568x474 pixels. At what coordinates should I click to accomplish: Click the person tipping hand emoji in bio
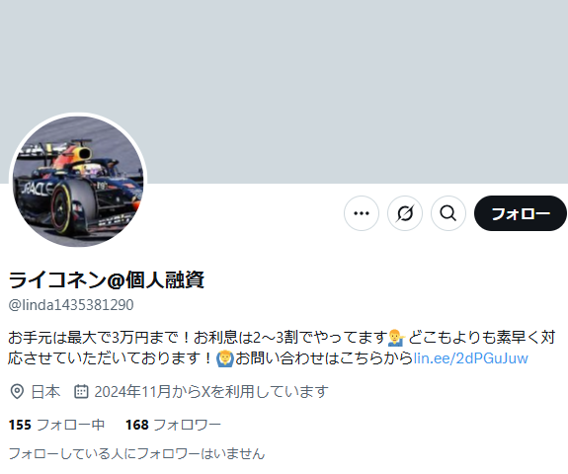[396, 337]
